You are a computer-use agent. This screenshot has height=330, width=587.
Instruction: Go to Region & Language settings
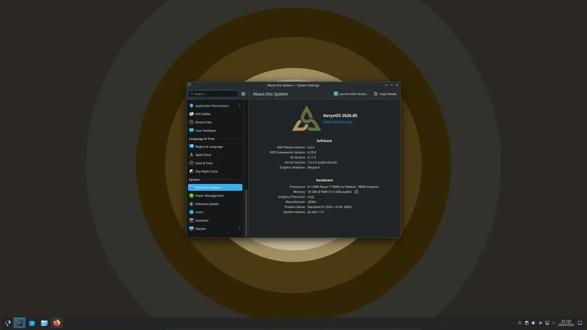pos(216,146)
